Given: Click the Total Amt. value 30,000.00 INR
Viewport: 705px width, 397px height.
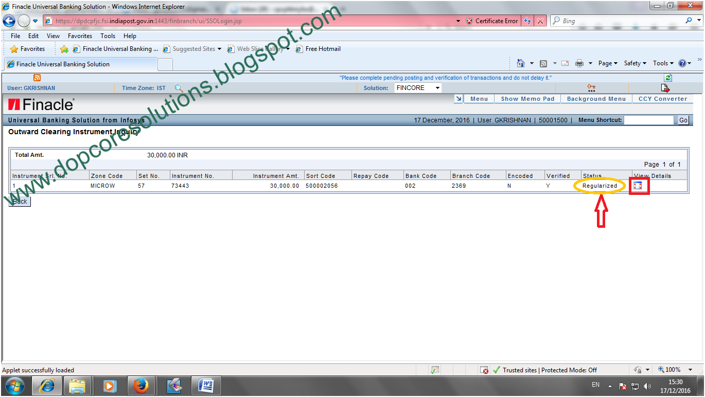Looking at the screenshot, I should [x=167, y=155].
